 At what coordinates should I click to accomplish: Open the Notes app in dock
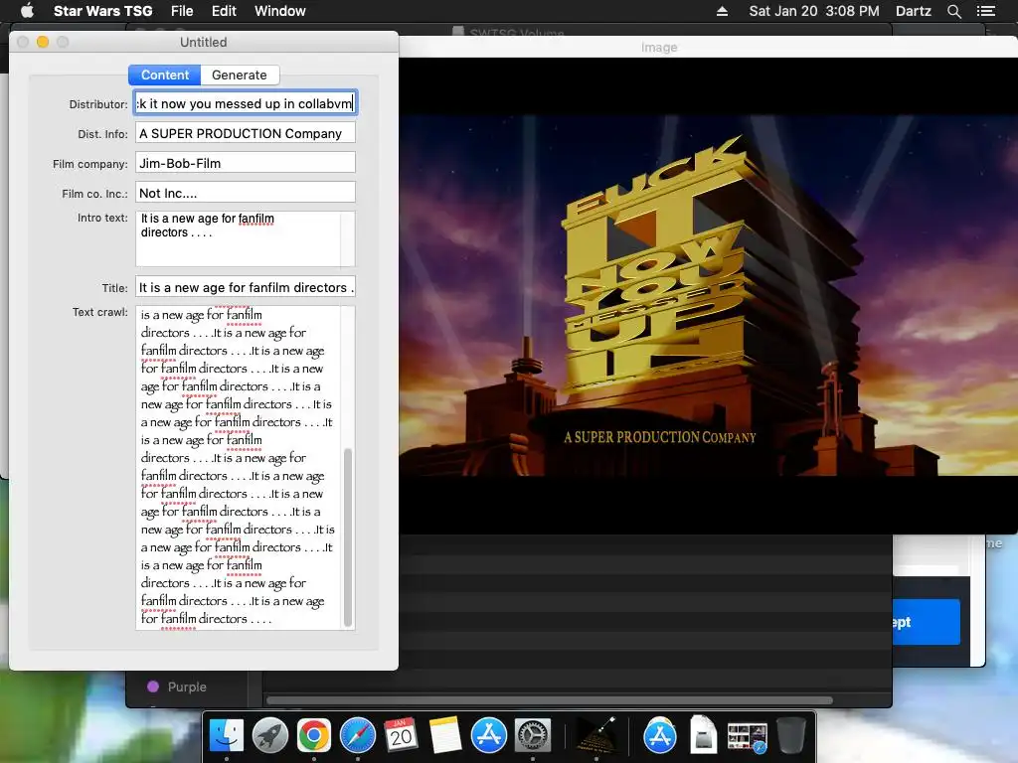pos(445,736)
